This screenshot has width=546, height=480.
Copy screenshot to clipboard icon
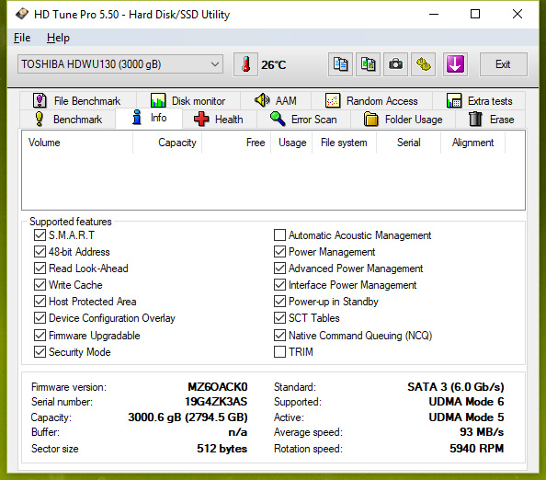(368, 64)
